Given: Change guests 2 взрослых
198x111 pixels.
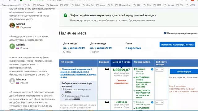Looking at the screenshot, I should 133,48.
